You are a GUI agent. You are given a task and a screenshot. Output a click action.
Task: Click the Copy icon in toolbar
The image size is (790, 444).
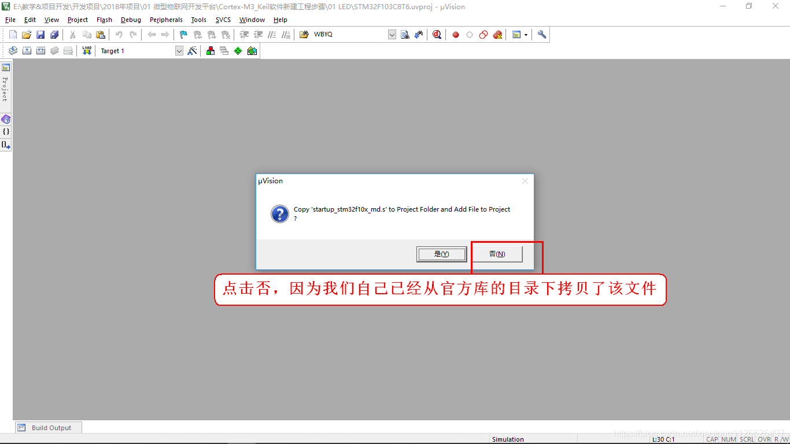87,35
